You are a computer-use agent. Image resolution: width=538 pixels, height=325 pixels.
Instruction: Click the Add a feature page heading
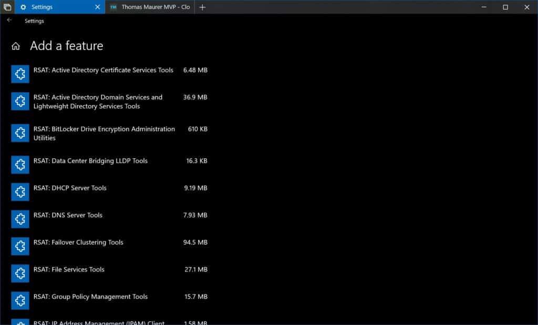click(67, 46)
